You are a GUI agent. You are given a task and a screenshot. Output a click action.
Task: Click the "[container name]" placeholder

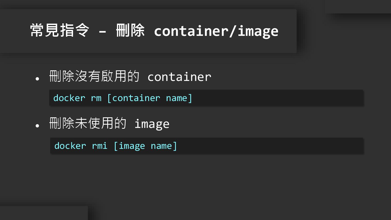coord(150,98)
